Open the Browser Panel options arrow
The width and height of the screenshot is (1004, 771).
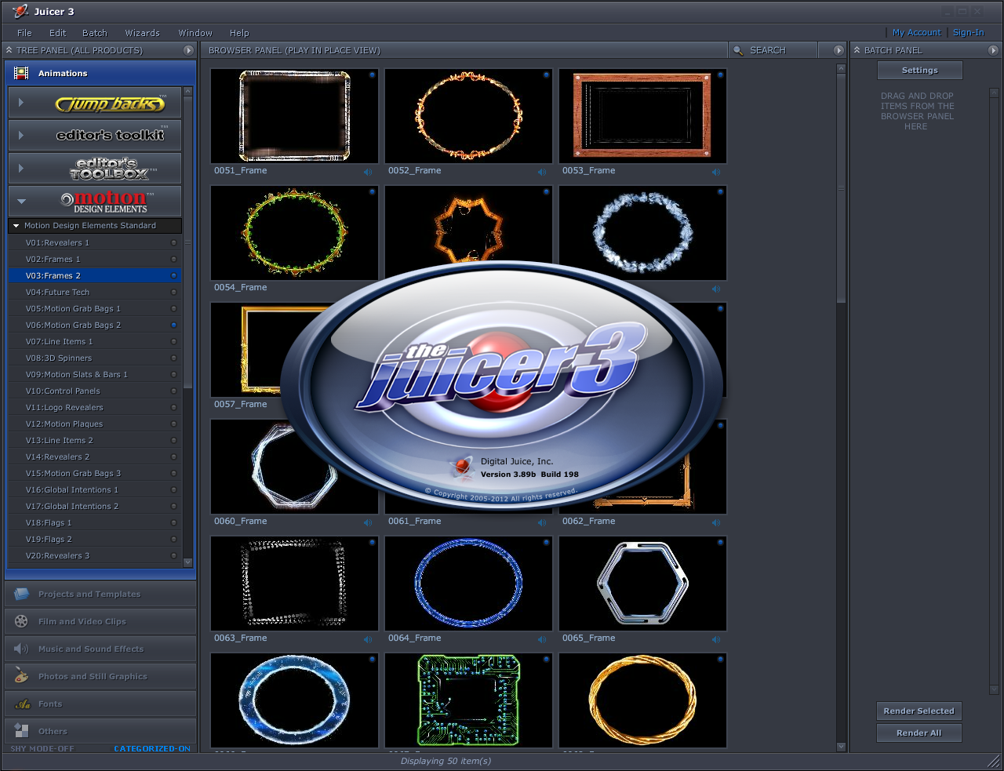(838, 50)
